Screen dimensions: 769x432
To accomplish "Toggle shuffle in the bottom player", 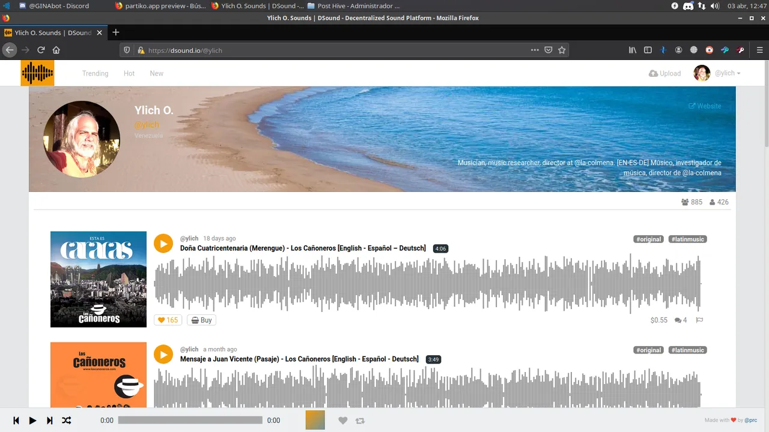I will pyautogui.click(x=67, y=421).
